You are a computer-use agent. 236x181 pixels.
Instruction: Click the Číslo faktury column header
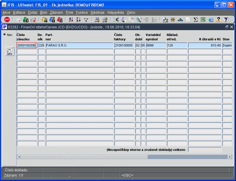tap(120, 37)
